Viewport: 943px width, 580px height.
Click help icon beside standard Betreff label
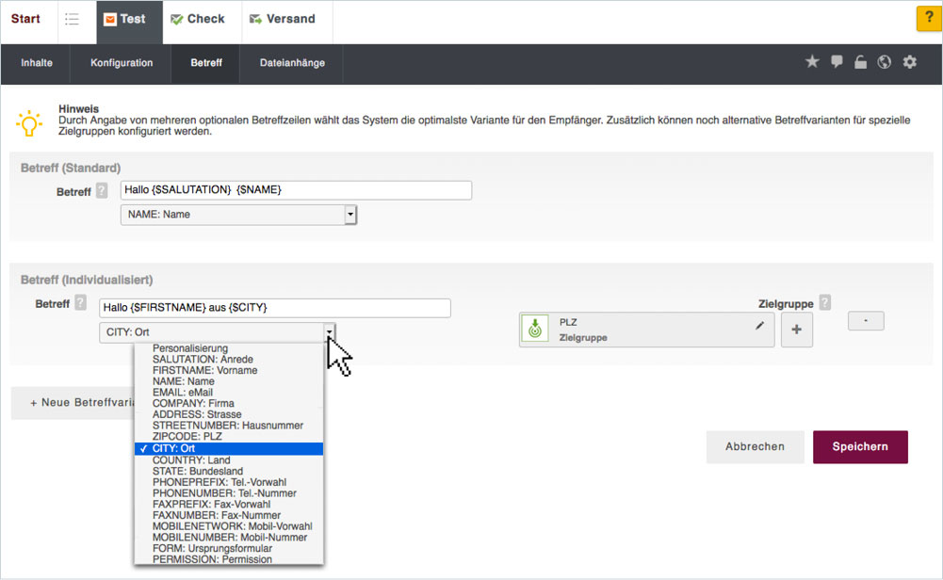[102, 191]
